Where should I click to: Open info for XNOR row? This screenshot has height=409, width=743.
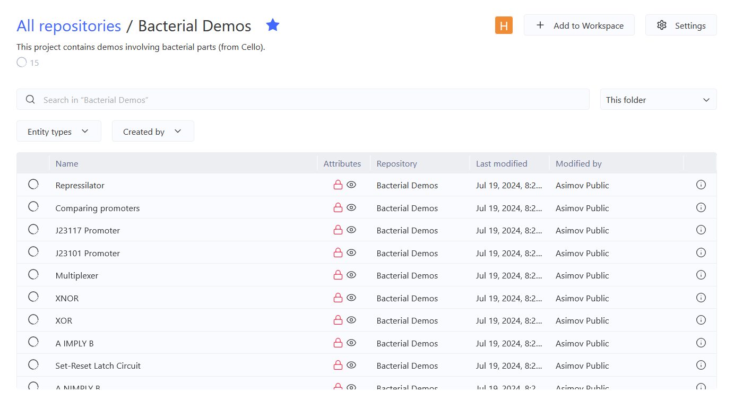(701, 298)
